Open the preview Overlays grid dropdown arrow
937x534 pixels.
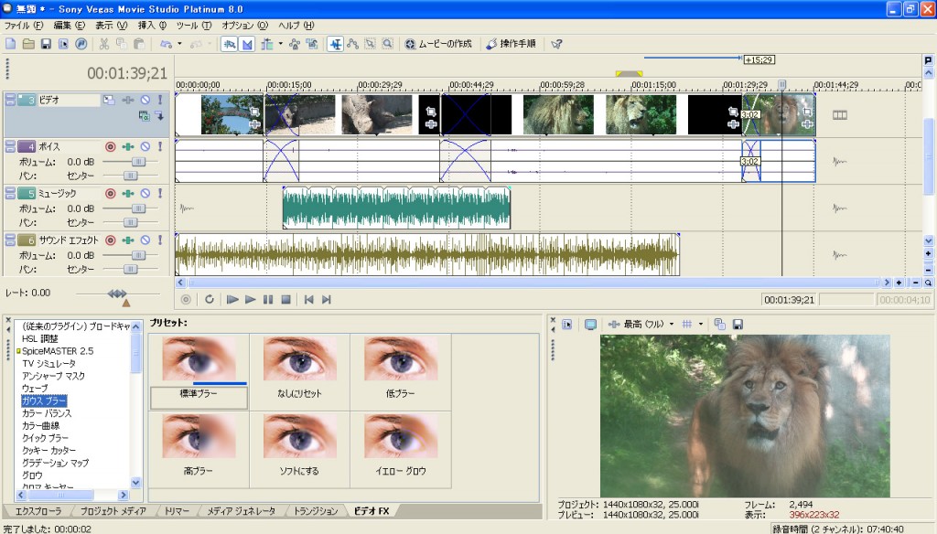coord(701,324)
